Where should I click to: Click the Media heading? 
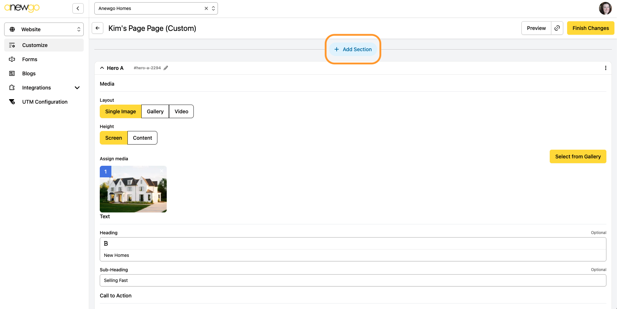[x=107, y=84]
